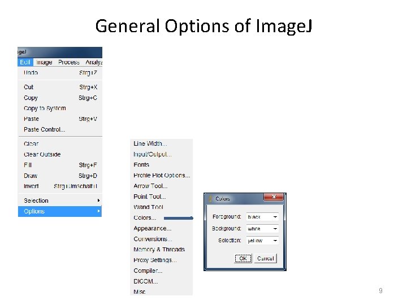This screenshot has width=407, height=305.
Task: Open Colors... submenu entry
Action: point(161,217)
